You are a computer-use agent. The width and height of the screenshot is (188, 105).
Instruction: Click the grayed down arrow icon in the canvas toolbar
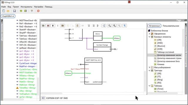point(58,26)
